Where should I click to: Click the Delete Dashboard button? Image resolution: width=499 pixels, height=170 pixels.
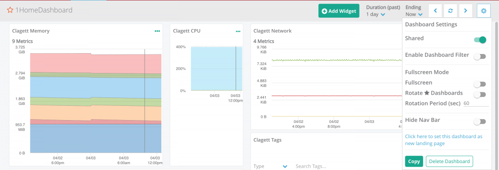pos(450,161)
